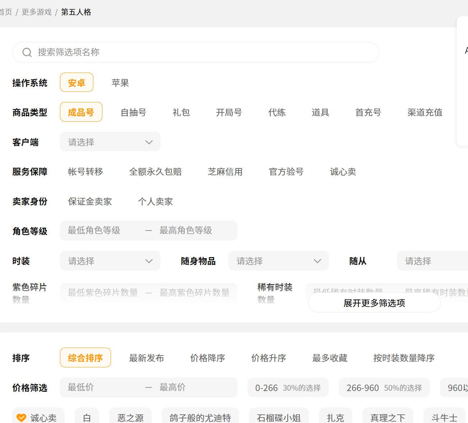Open the 客户端 dropdown

pyautogui.click(x=110, y=142)
